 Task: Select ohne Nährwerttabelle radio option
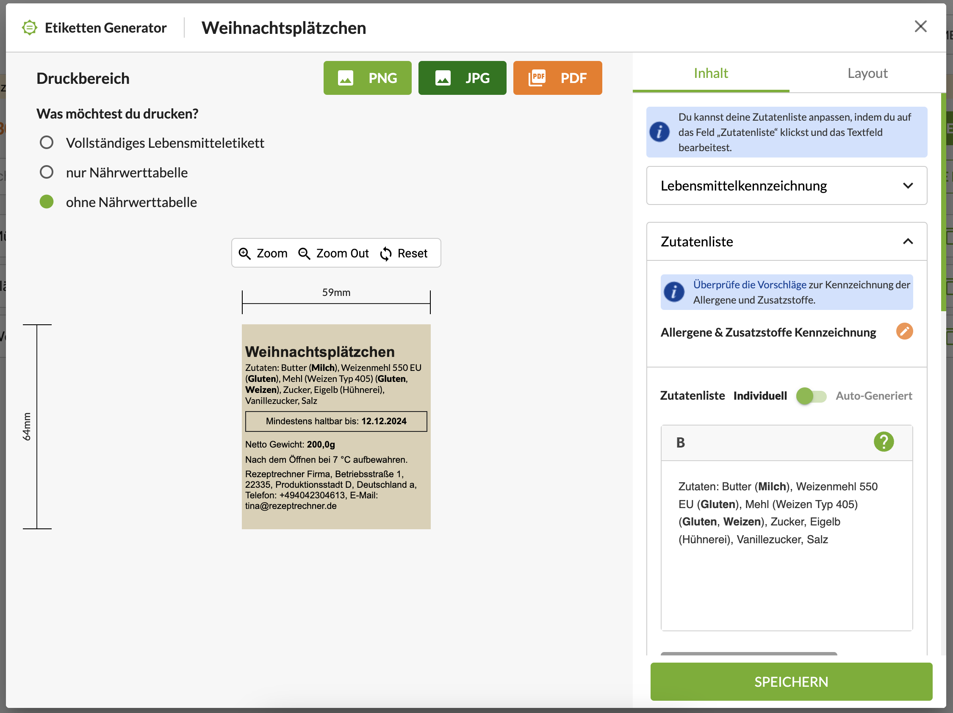pos(47,202)
